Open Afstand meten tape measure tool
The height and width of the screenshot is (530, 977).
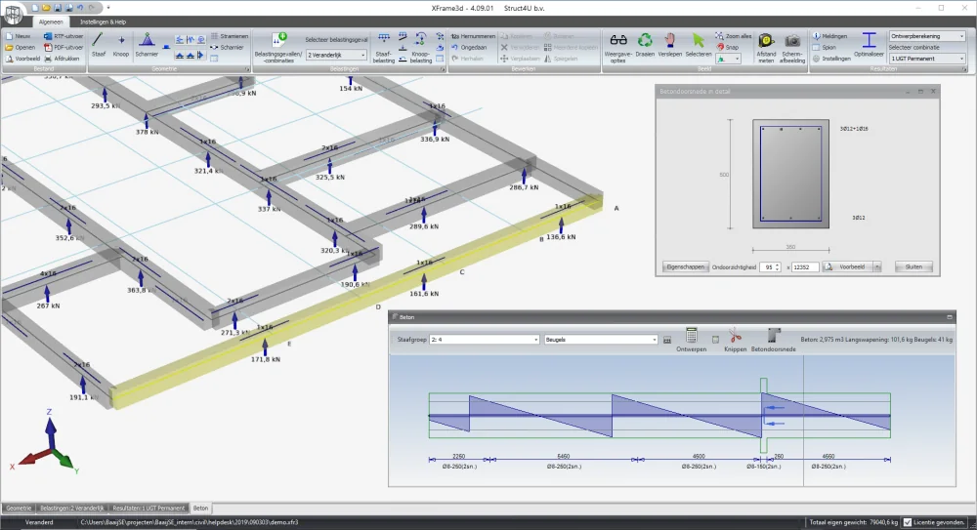coord(766,48)
